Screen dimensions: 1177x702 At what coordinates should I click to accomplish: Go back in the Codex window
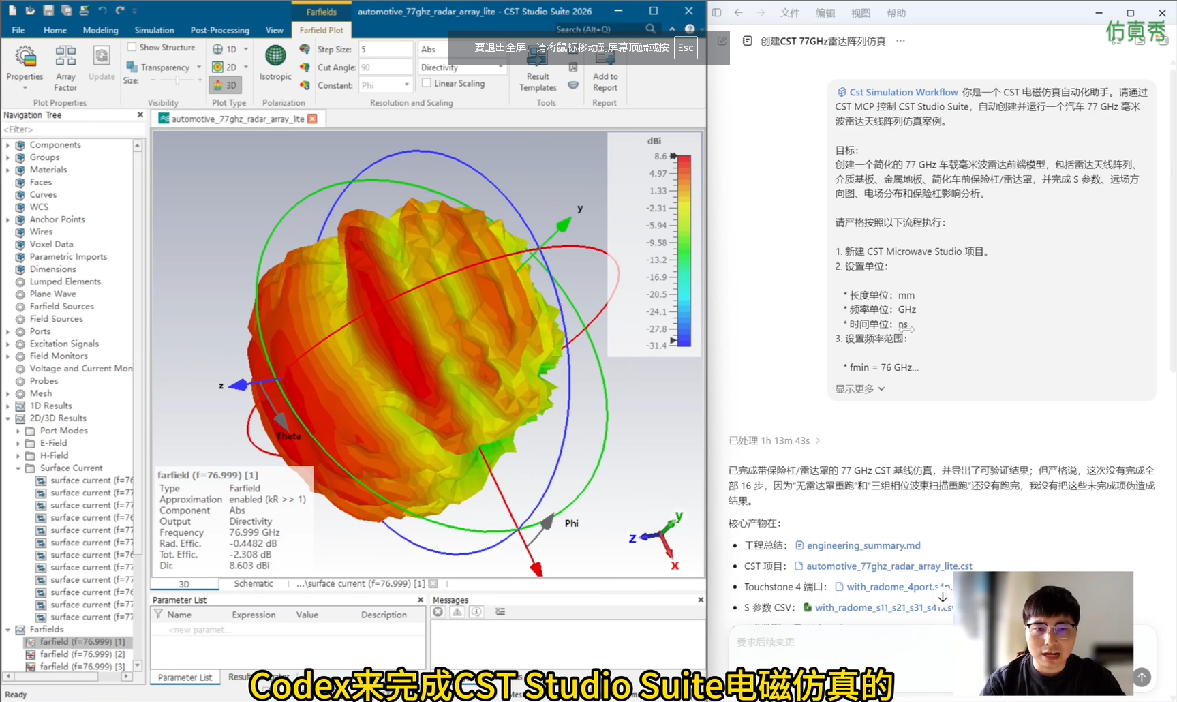(x=739, y=12)
